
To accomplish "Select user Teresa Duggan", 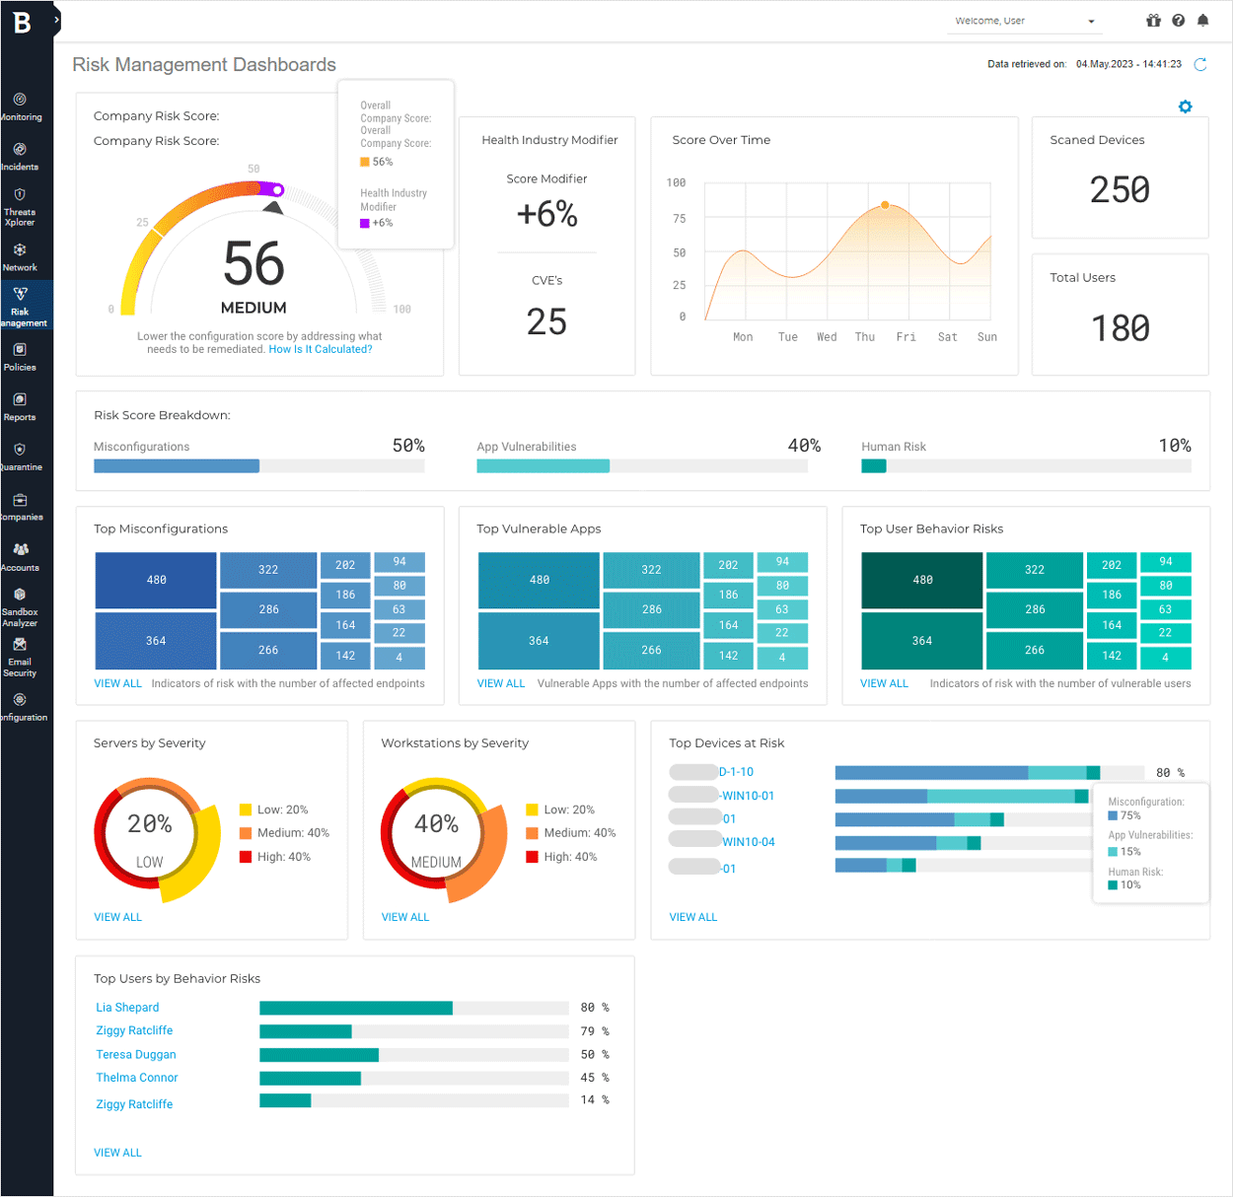I will (x=135, y=1054).
